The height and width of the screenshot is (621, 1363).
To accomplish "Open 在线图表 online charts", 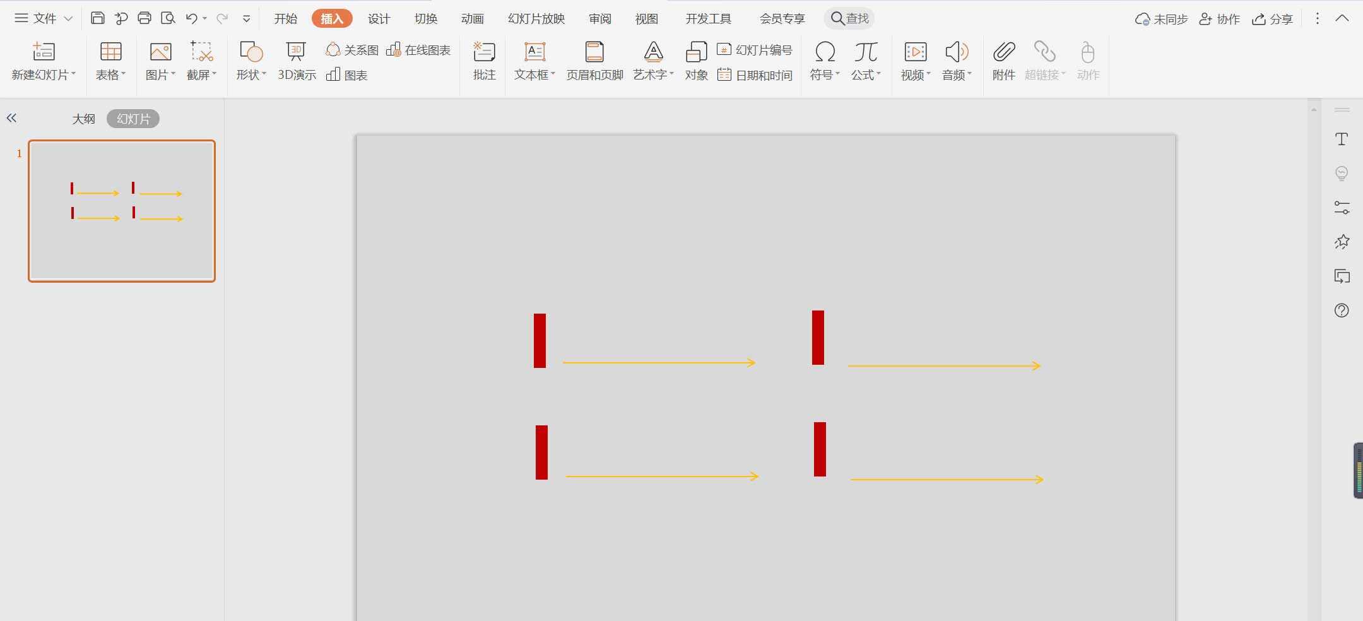I will click(x=418, y=50).
